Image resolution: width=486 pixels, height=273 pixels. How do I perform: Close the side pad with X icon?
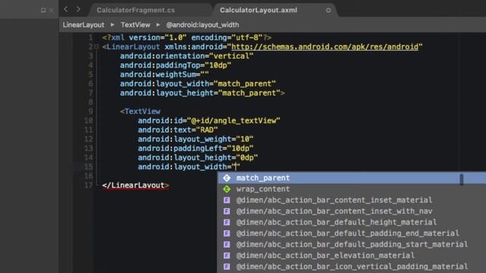click(52, 10)
